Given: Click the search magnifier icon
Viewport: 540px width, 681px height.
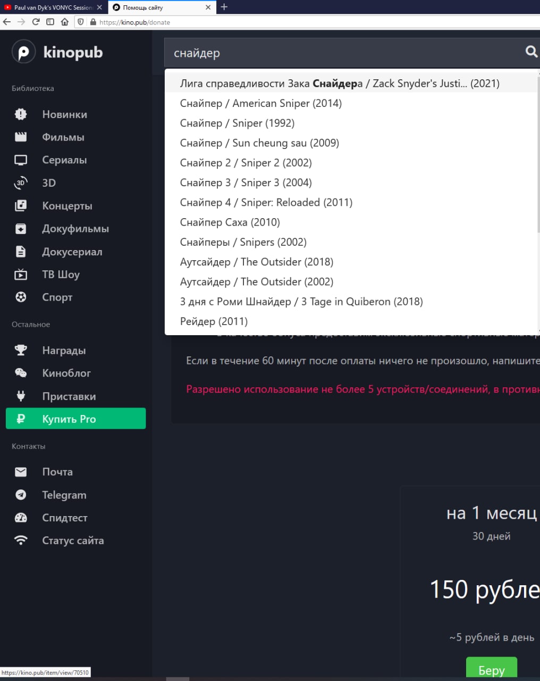Looking at the screenshot, I should (x=531, y=52).
